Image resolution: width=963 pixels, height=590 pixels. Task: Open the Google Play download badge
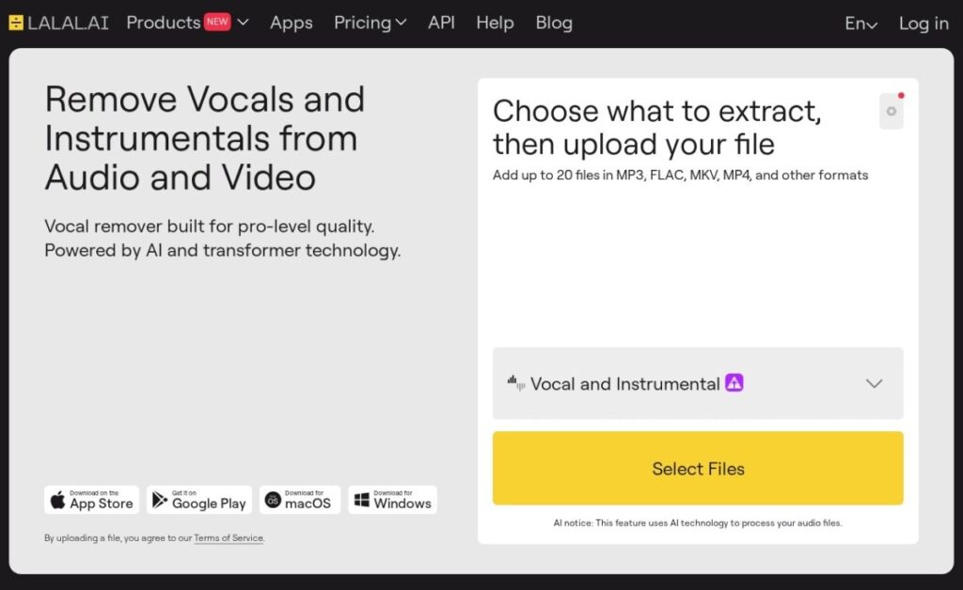199,500
